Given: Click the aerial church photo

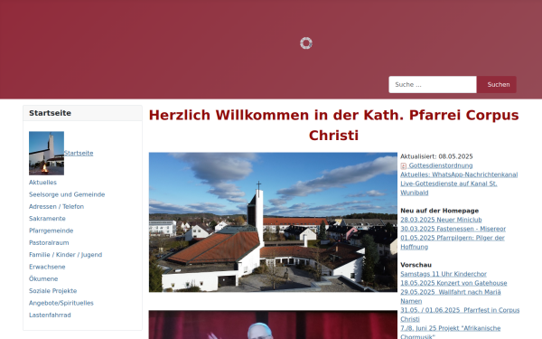Looking at the screenshot, I should [273, 222].
